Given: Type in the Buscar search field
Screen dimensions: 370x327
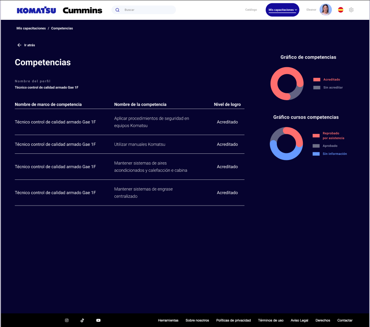Looking at the screenshot, I should [147, 10].
